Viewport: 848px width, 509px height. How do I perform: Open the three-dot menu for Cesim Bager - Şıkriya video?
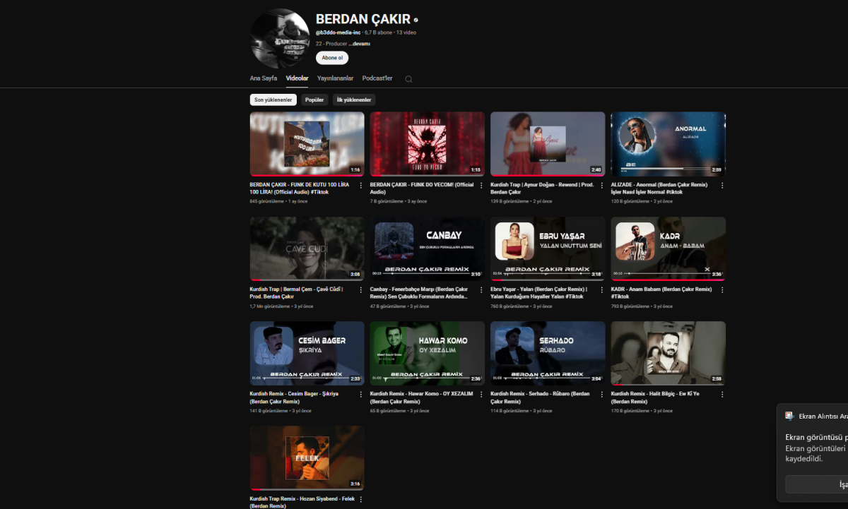pyautogui.click(x=361, y=394)
